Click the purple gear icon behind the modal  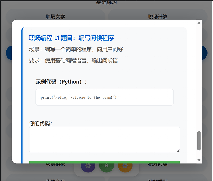click(x=88, y=168)
